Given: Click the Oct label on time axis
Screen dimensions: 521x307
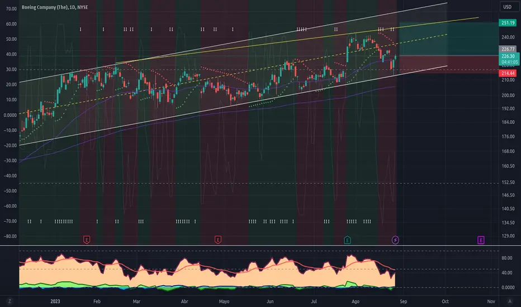Looking at the screenshot, I should (445, 301).
